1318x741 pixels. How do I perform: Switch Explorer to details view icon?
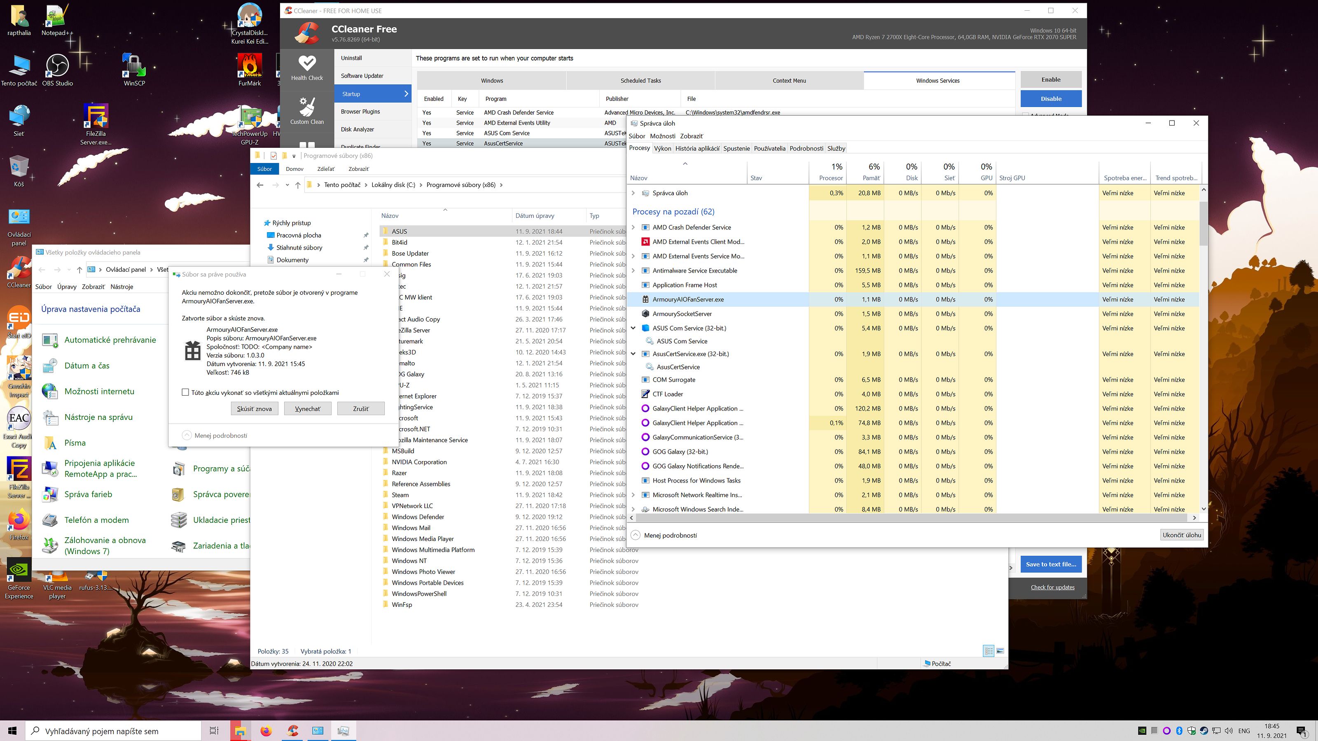tap(988, 651)
